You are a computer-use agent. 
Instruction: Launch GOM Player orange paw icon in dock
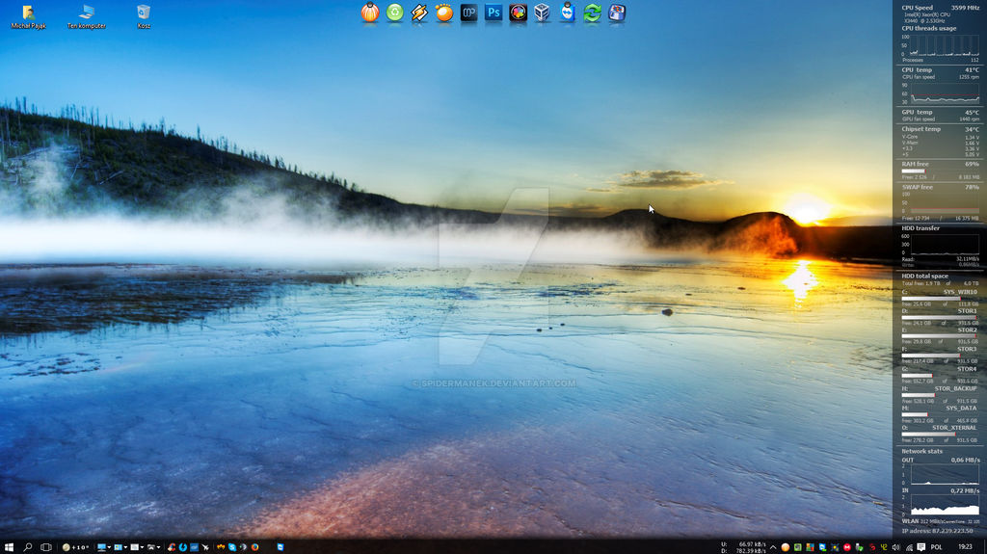click(x=443, y=13)
